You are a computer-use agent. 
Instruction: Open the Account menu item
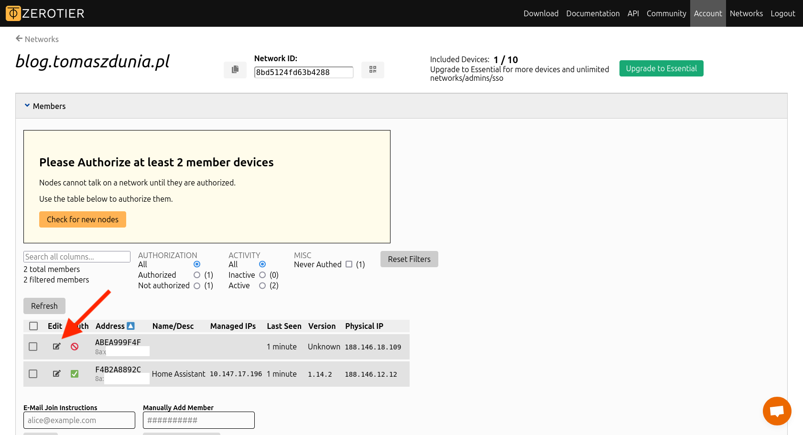(x=708, y=13)
